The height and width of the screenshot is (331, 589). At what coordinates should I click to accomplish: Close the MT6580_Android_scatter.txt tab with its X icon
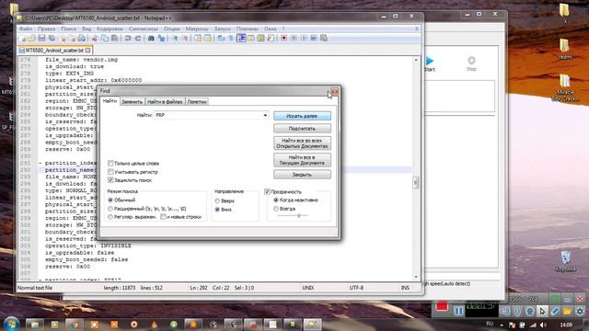coord(88,51)
